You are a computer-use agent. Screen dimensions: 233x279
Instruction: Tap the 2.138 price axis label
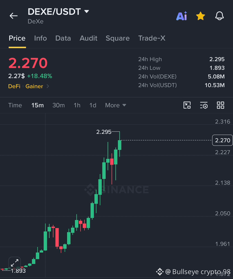click(223, 183)
